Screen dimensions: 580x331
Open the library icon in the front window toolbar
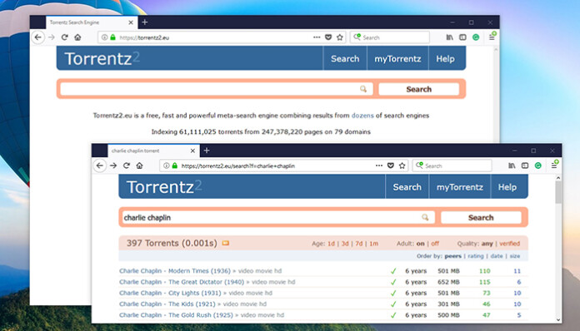(512, 165)
